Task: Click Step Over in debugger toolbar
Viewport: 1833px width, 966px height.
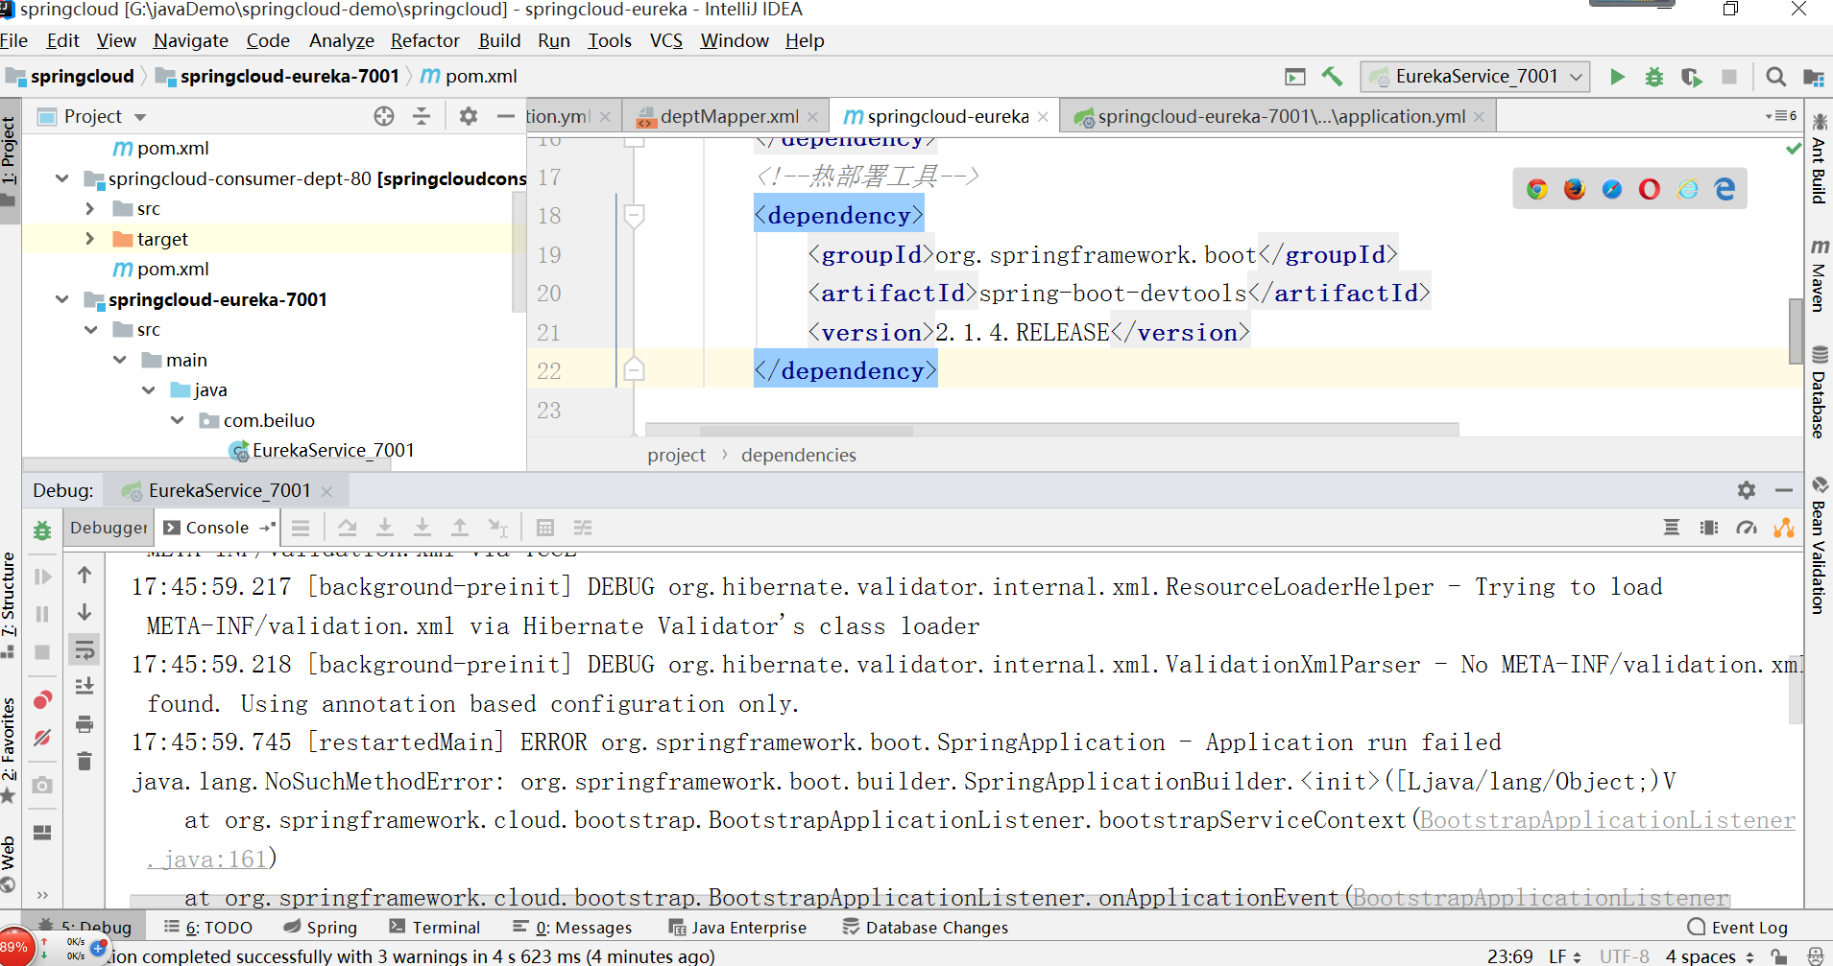Action: click(348, 528)
